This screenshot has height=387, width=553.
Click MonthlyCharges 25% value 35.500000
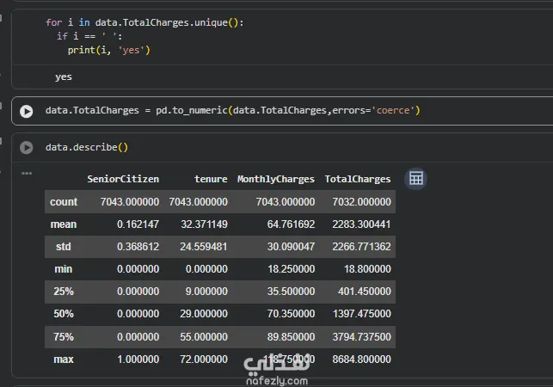pos(291,292)
